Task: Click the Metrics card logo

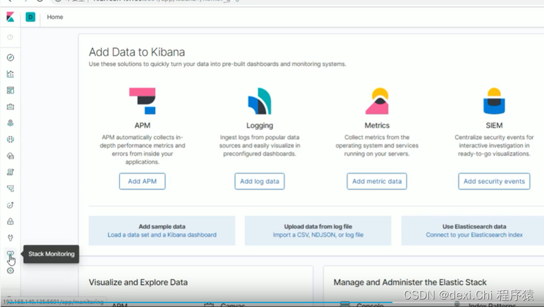Action: tap(377, 101)
